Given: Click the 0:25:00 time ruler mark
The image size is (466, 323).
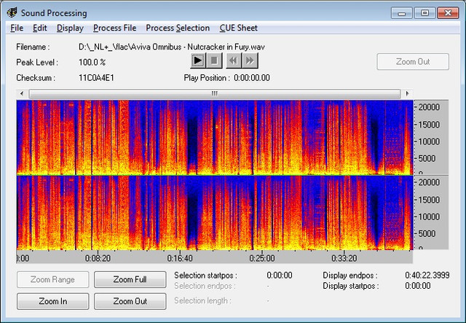Looking at the screenshot, I should pos(262,258).
